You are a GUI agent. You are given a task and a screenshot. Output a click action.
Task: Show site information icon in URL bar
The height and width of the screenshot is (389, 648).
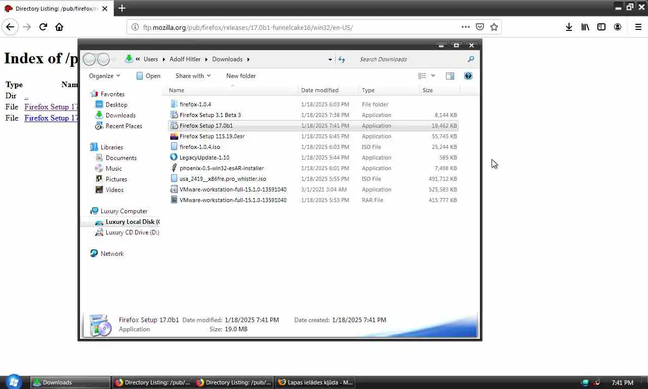(x=135, y=27)
